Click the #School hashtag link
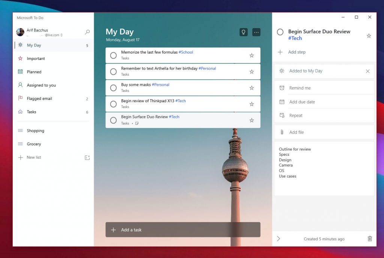Viewport: 384px width, 258px height. [186, 52]
